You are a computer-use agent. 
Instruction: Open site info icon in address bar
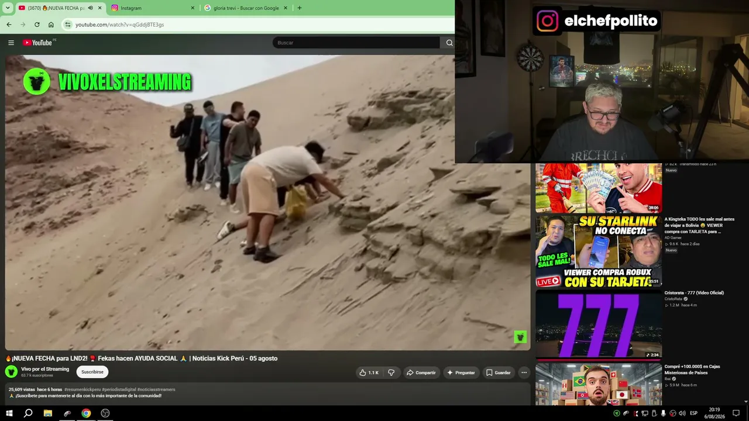point(68,25)
